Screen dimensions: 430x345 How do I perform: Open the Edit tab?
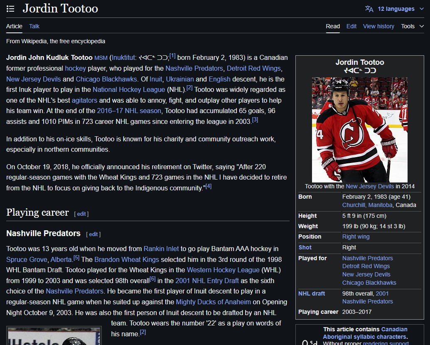pos(351,26)
